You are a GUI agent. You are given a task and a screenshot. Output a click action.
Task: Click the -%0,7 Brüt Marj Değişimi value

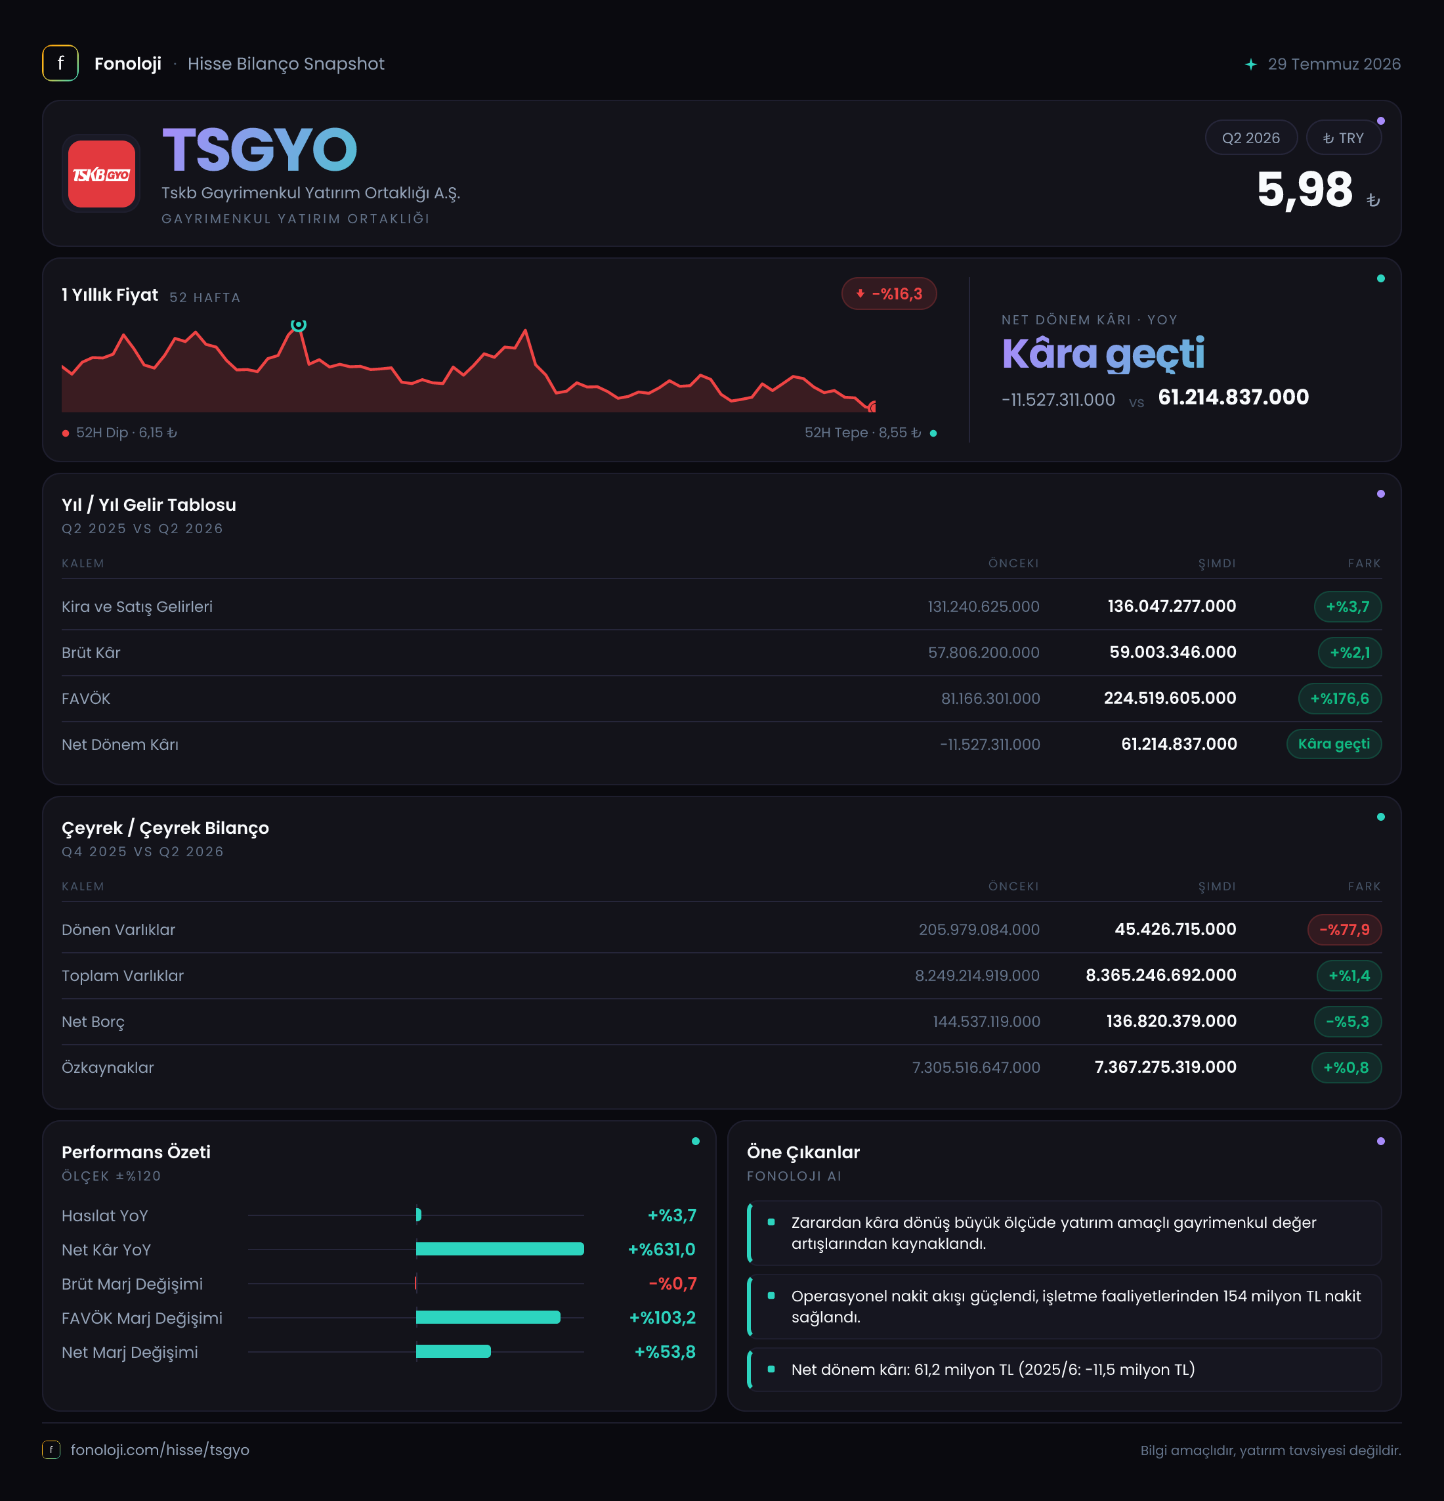(x=672, y=1284)
